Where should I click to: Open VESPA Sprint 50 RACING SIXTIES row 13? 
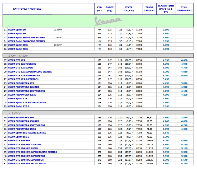click(26, 38)
